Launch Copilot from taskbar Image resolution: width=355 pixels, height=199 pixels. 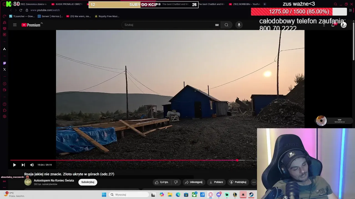point(162,195)
